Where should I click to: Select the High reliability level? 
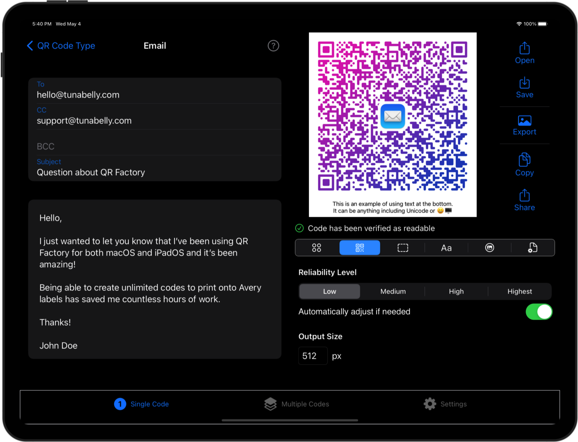[456, 291]
